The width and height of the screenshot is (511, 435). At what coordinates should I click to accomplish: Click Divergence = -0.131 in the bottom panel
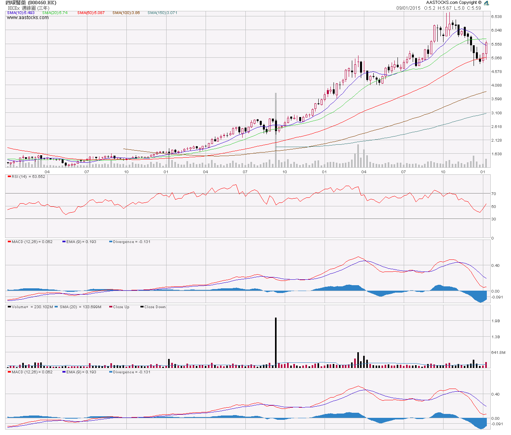(131, 372)
